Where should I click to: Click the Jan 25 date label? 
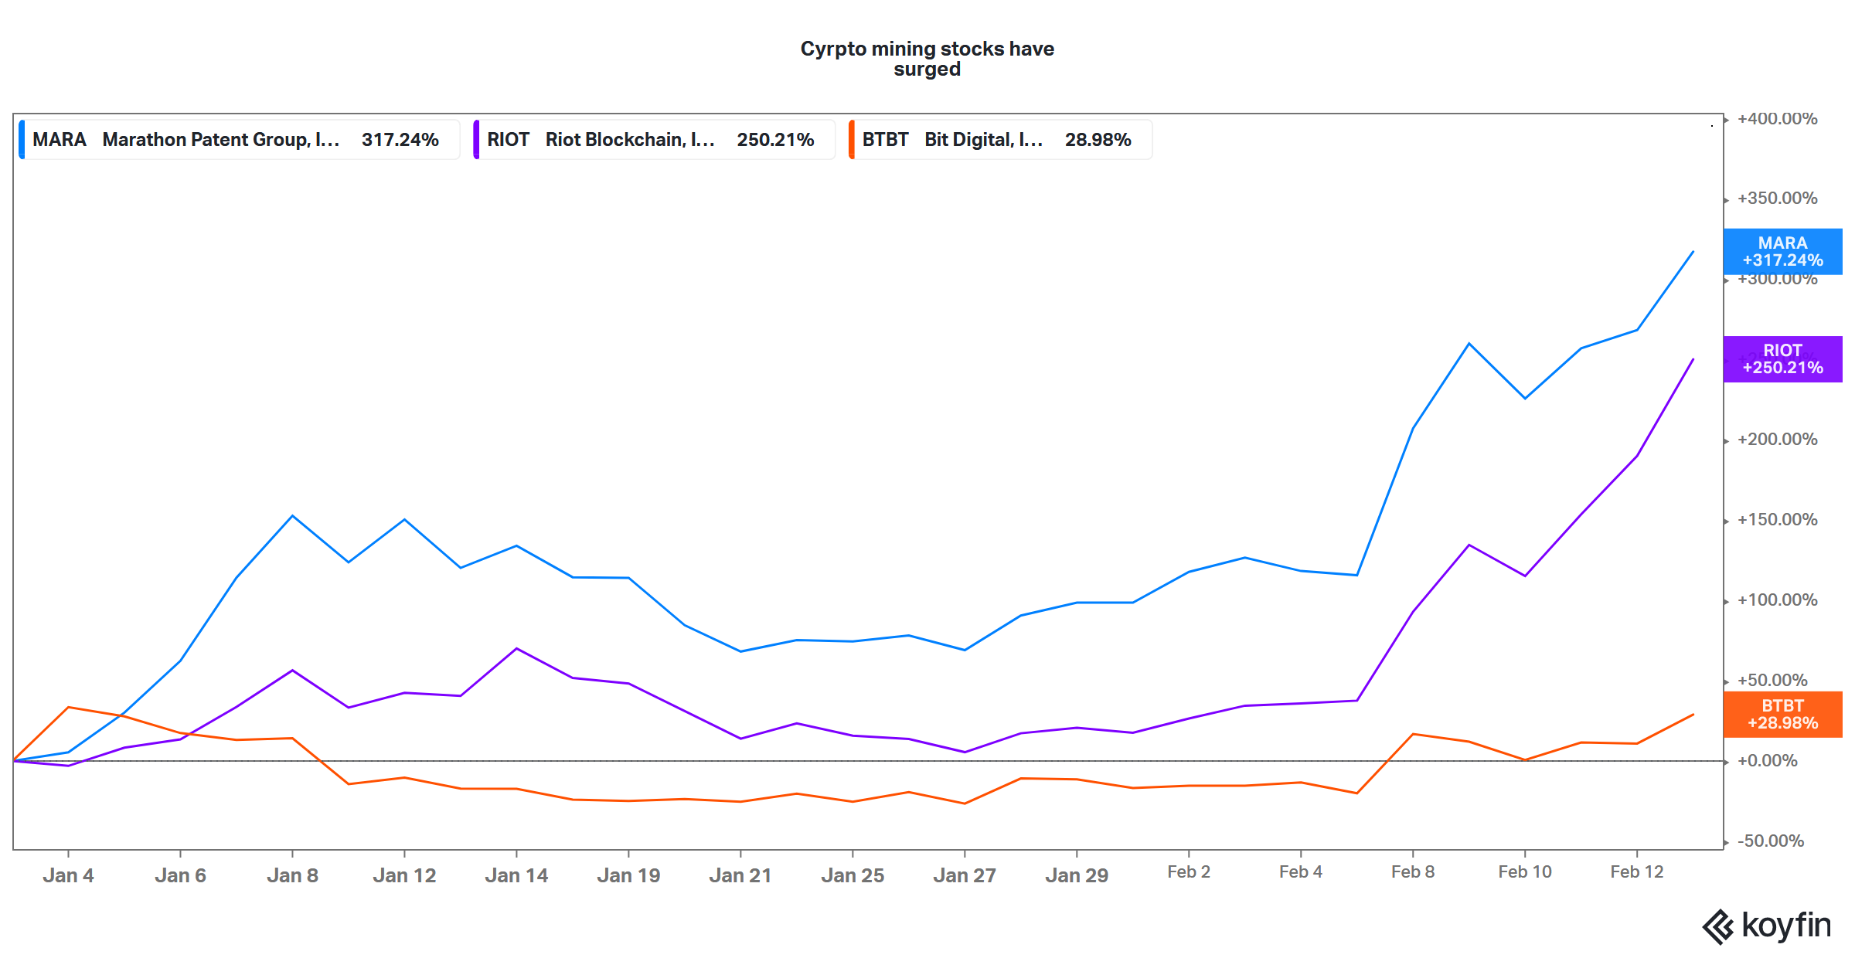click(x=853, y=875)
